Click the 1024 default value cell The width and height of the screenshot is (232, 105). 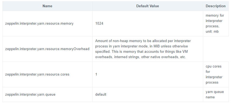pos(99,24)
